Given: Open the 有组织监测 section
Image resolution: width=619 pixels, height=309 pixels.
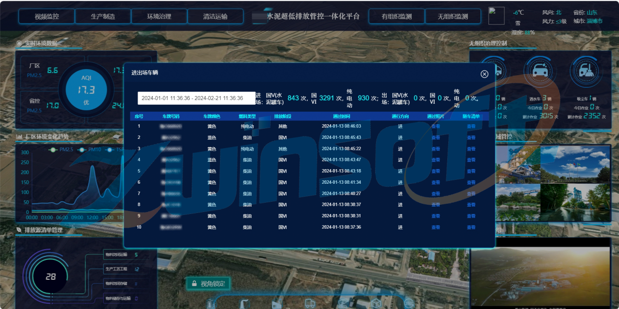Looking at the screenshot, I should [397, 17].
